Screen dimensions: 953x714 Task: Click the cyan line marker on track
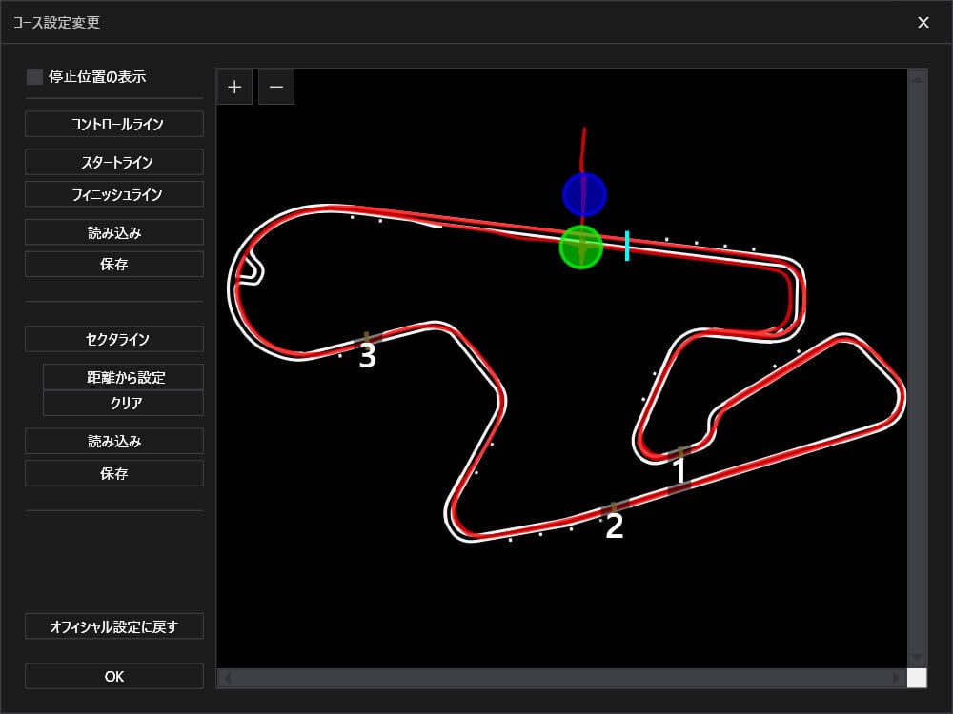point(626,245)
